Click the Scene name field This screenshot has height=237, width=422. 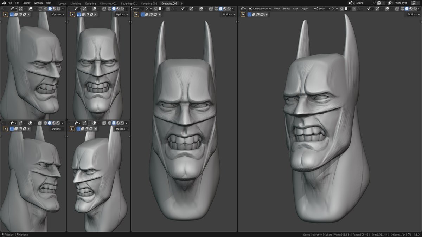click(x=363, y=3)
